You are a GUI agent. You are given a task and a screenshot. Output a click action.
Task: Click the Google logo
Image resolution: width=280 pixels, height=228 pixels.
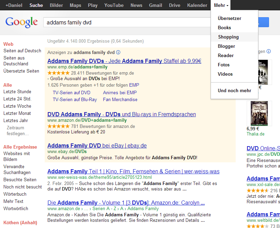21,22
